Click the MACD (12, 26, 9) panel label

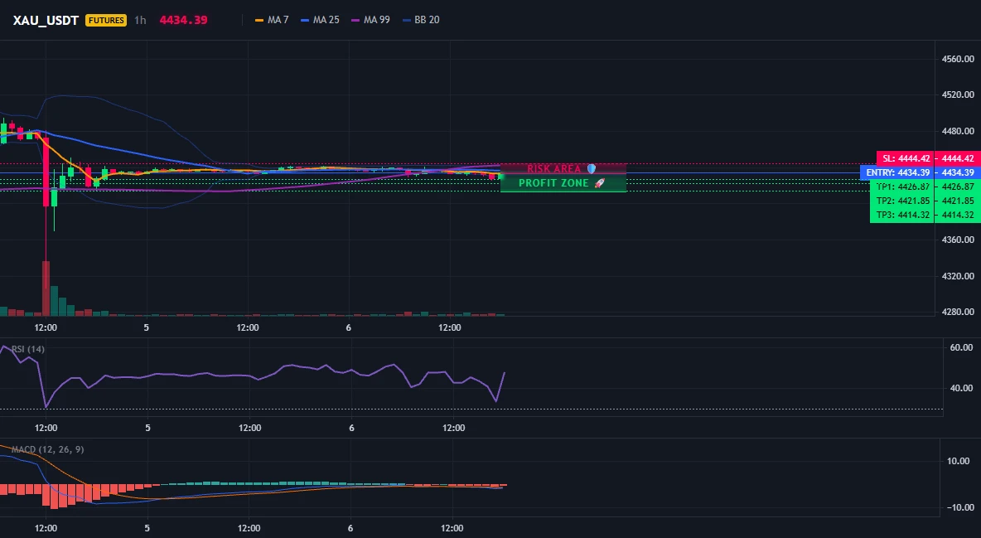click(x=47, y=449)
